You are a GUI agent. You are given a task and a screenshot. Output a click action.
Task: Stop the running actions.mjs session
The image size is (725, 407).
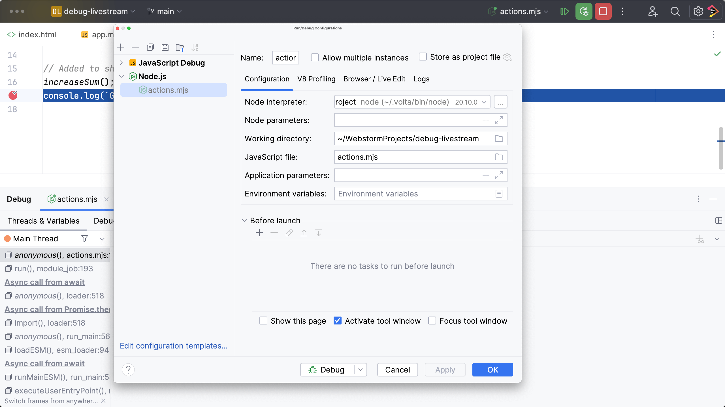tap(603, 11)
